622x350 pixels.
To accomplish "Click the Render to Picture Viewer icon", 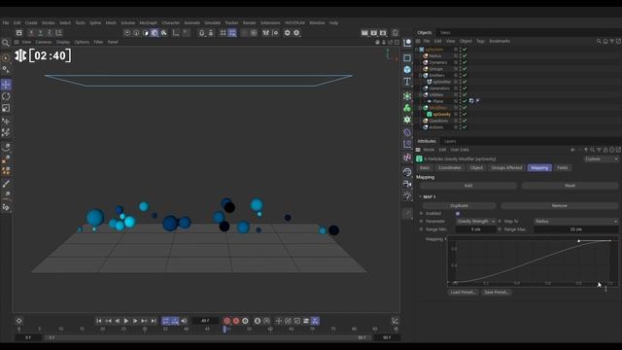I will pos(373,33).
